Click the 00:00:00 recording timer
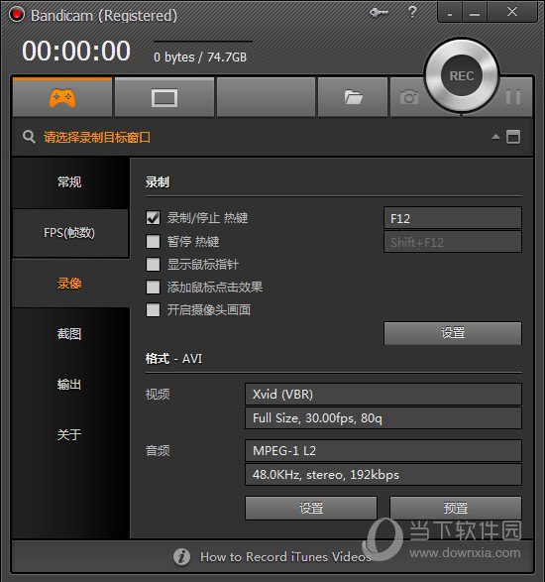545x582 pixels. [76, 51]
